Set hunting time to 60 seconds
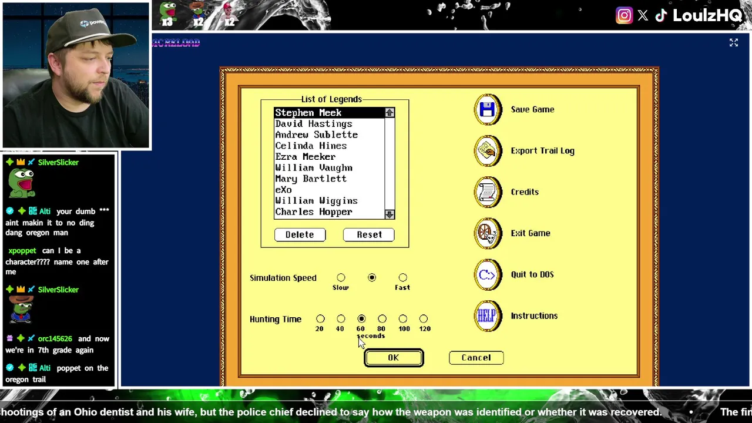 point(361,318)
